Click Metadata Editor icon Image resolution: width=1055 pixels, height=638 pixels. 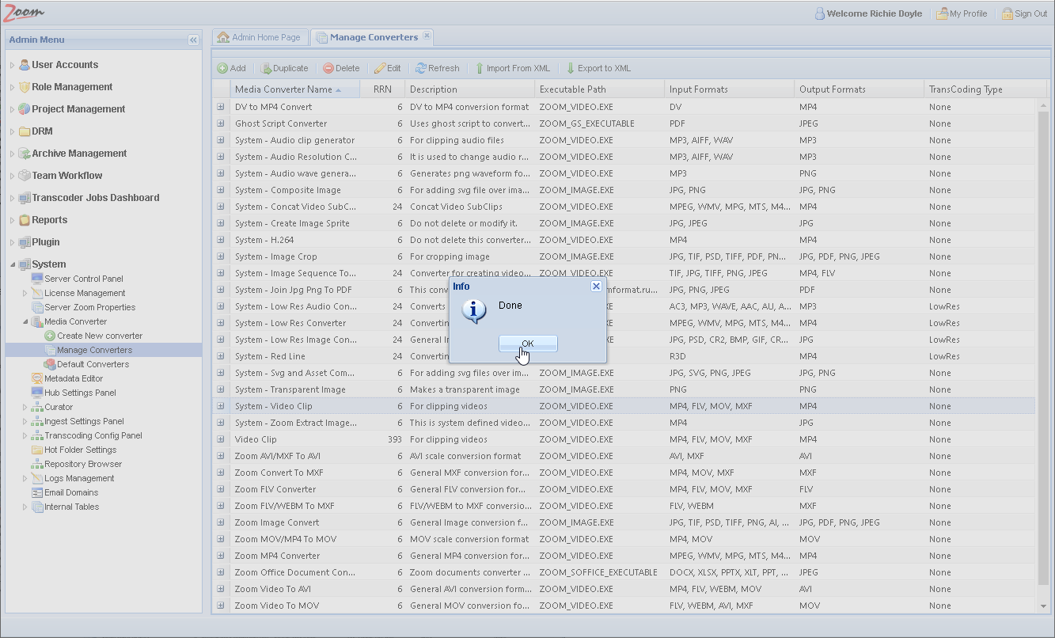[x=37, y=378]
